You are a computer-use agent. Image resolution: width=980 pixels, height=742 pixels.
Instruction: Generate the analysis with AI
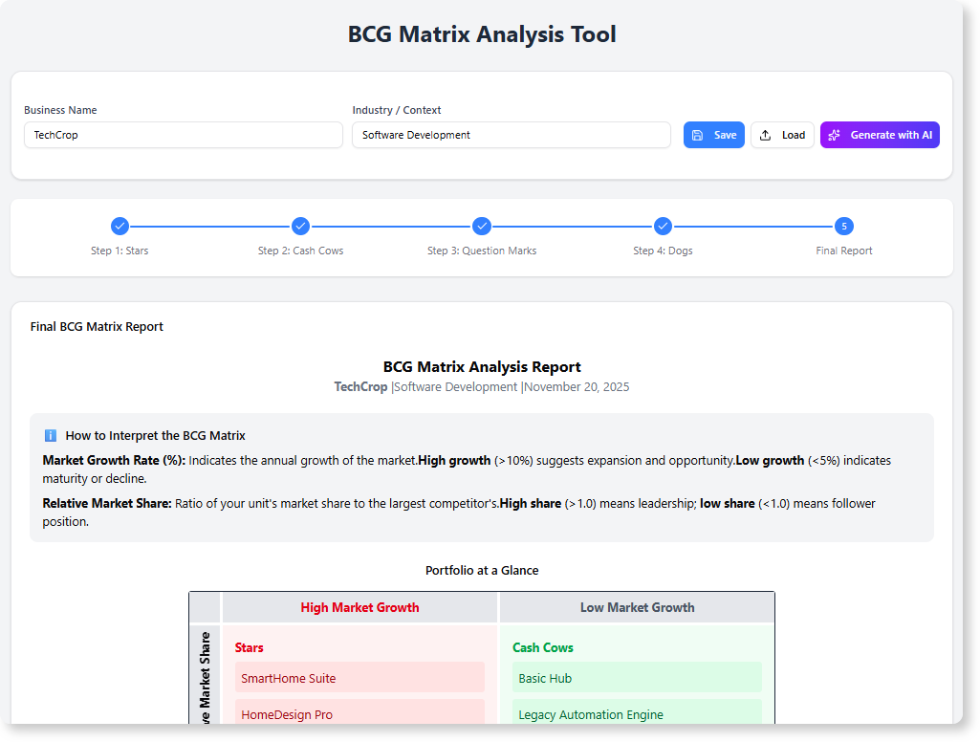tap(880, 135)
